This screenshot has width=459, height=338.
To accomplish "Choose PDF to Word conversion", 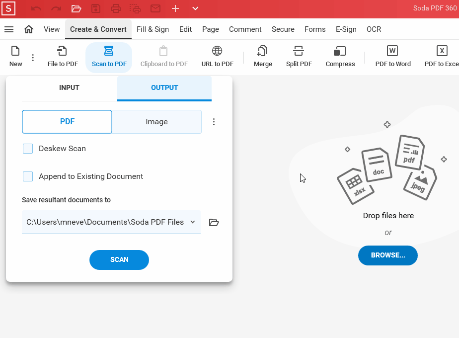I will (393, 57).
